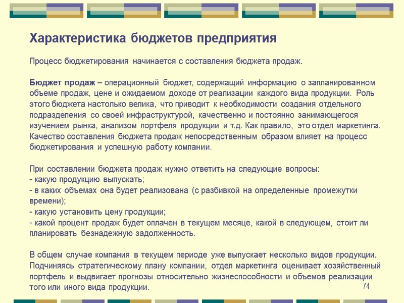Image resolution: width=404 pixels, height=303 pixels.
Task: Click the line beginning "В общем случае компания"
Action: click(203, 255)
